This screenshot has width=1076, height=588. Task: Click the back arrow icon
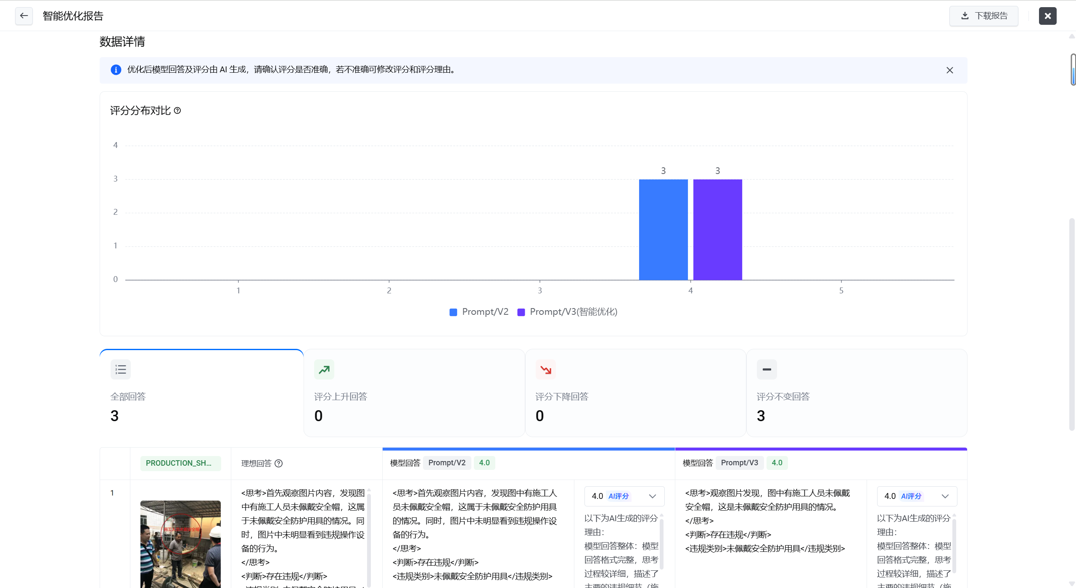(x=24, y=16)
